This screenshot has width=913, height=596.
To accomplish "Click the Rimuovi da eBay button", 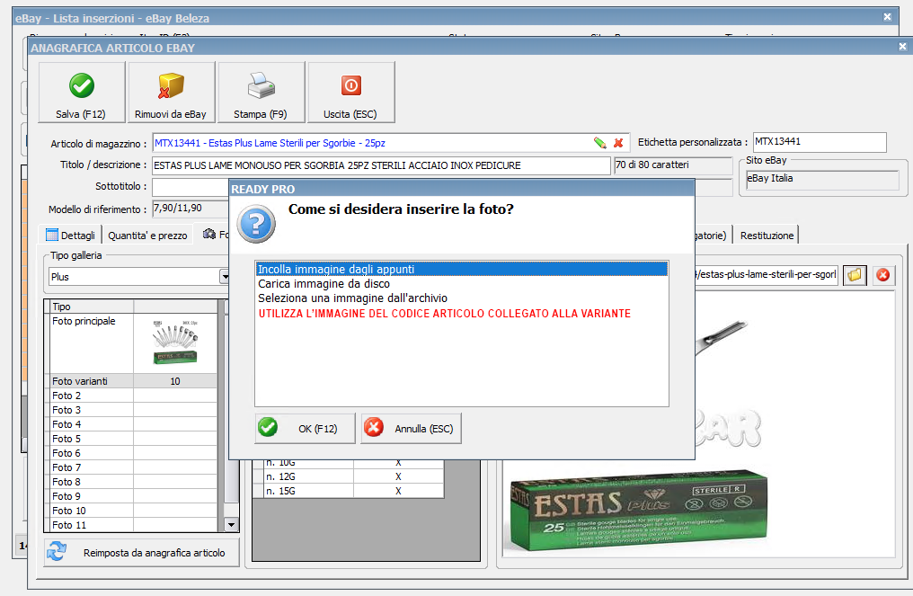I will point(171,92).
